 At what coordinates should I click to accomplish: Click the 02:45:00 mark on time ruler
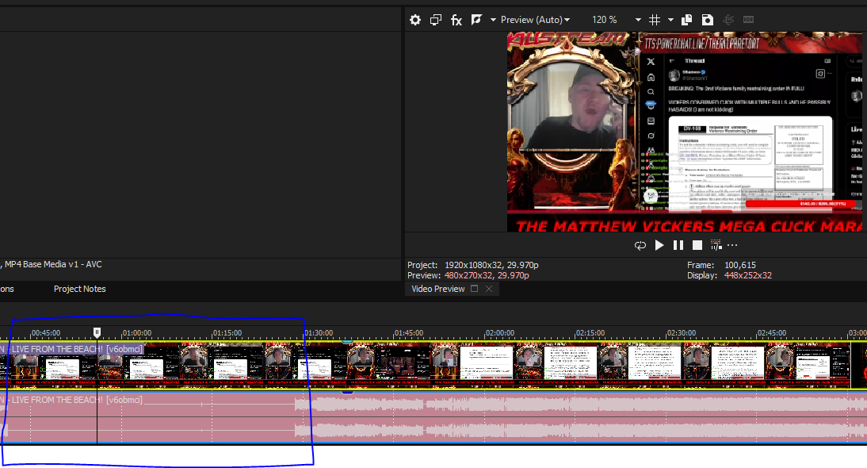[772, 333]
